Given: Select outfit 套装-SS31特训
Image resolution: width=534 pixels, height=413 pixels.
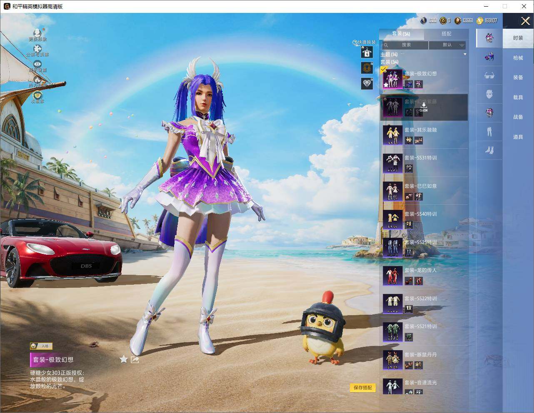Looking at the screenshot, I should [x=424, y=163].
